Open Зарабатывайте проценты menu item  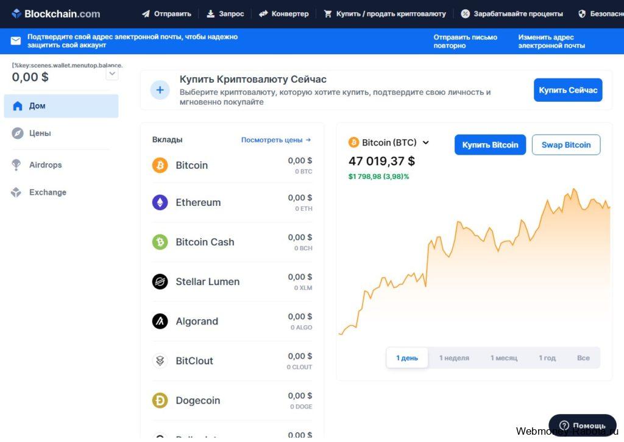512,14
